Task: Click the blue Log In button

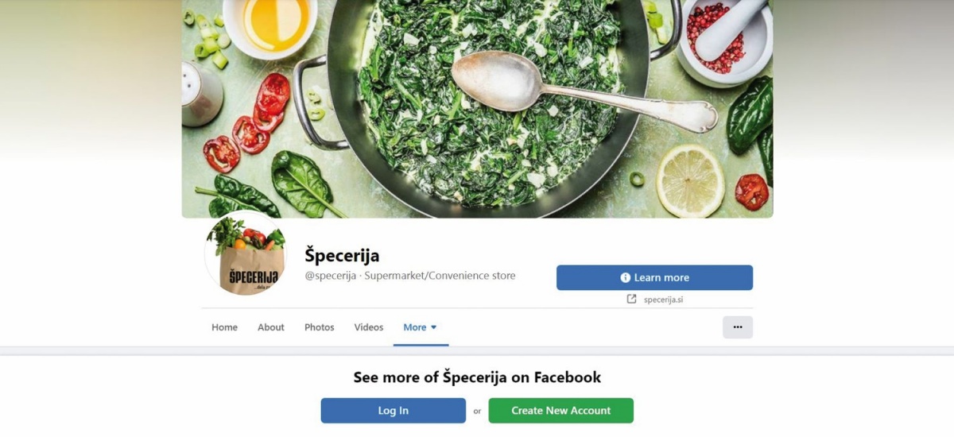Action: [x=394, y=411]
